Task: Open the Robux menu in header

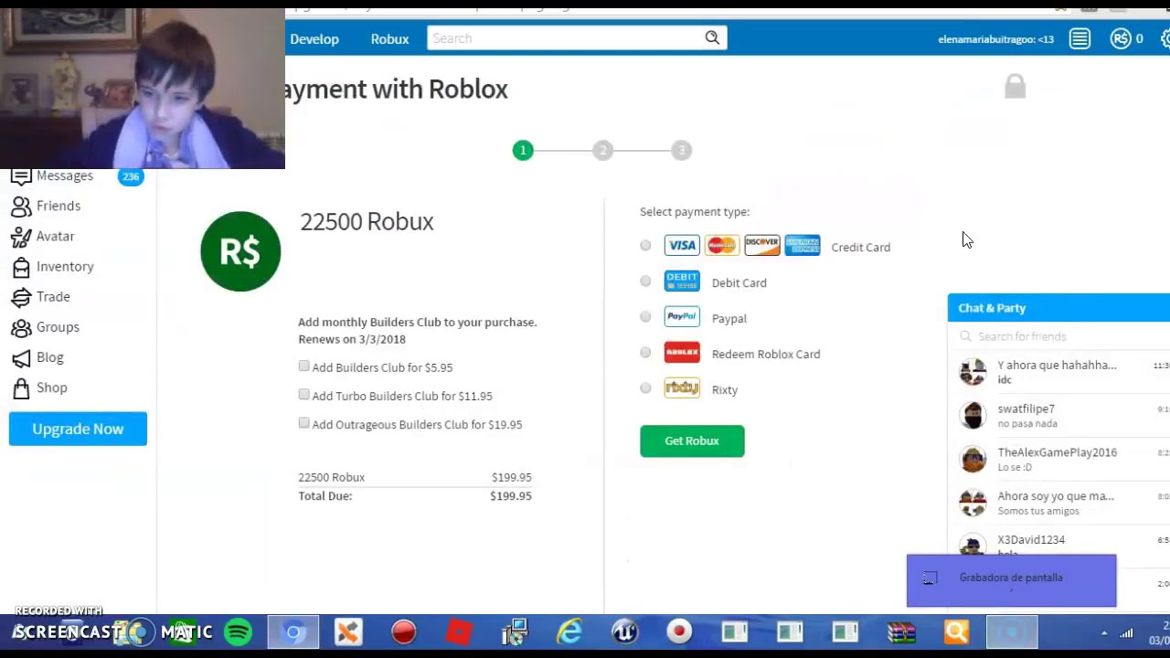Action: (389, 39)
